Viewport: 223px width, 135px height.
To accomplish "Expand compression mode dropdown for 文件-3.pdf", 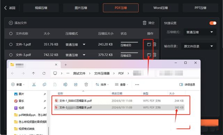I will (x=84, y=55).
